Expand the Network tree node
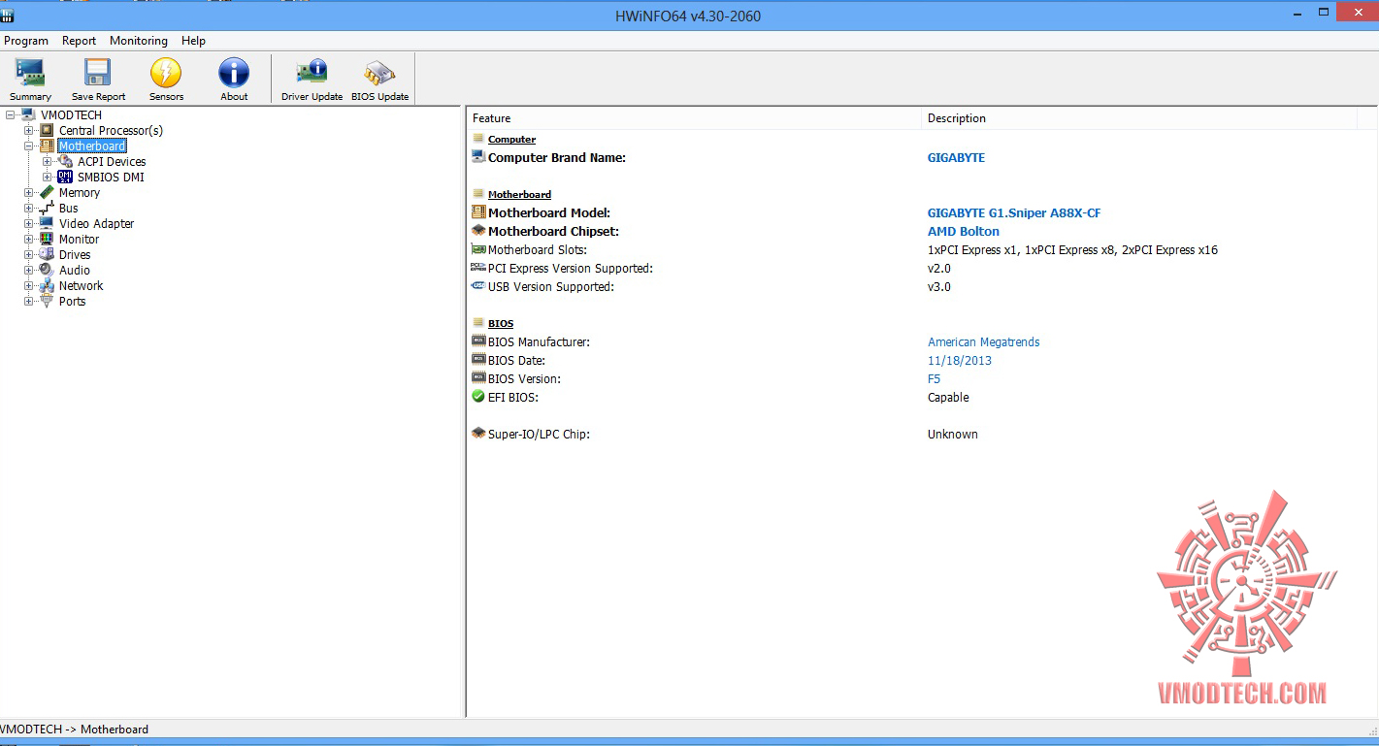 pos(28,286)
